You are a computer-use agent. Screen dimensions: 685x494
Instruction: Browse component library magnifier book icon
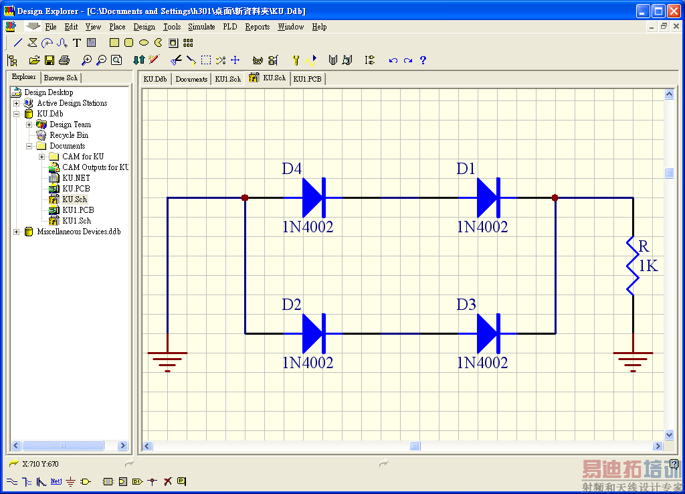(348, 60)
